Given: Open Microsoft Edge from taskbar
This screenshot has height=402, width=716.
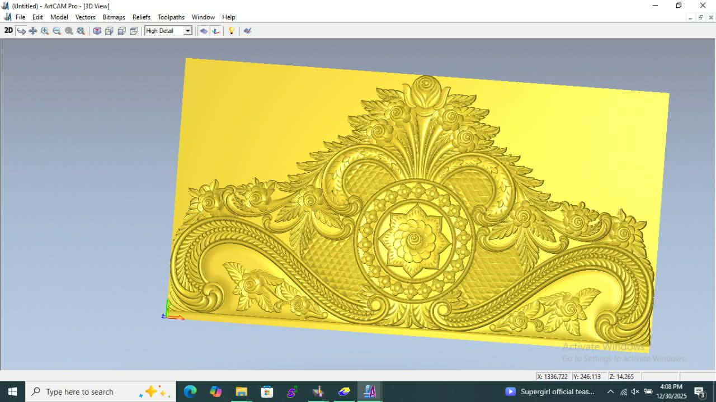Looking at the screenshot, I should tap(190, 391).
